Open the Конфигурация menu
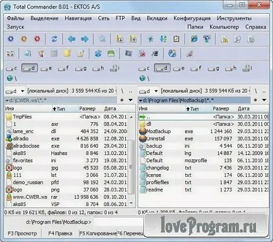 pyautogui.click(x=192, y=18)
